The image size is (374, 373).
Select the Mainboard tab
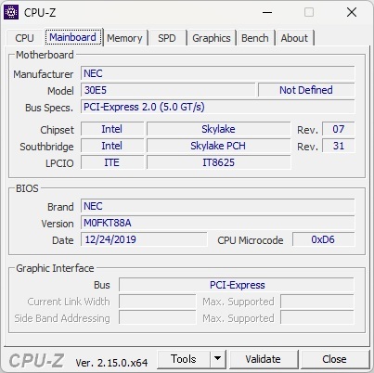click(72, 37)
